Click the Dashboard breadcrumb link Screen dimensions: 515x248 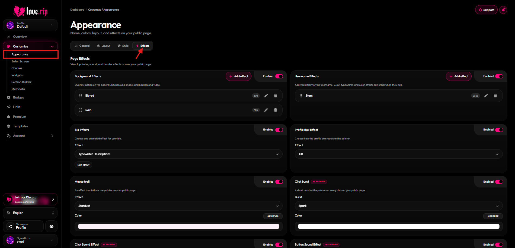(77, 10)
